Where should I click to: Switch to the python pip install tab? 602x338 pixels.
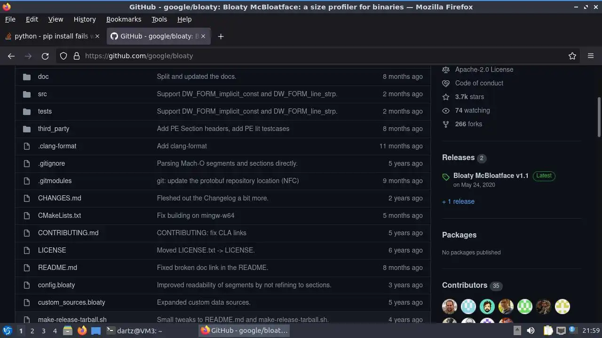(x=52, y=36)
